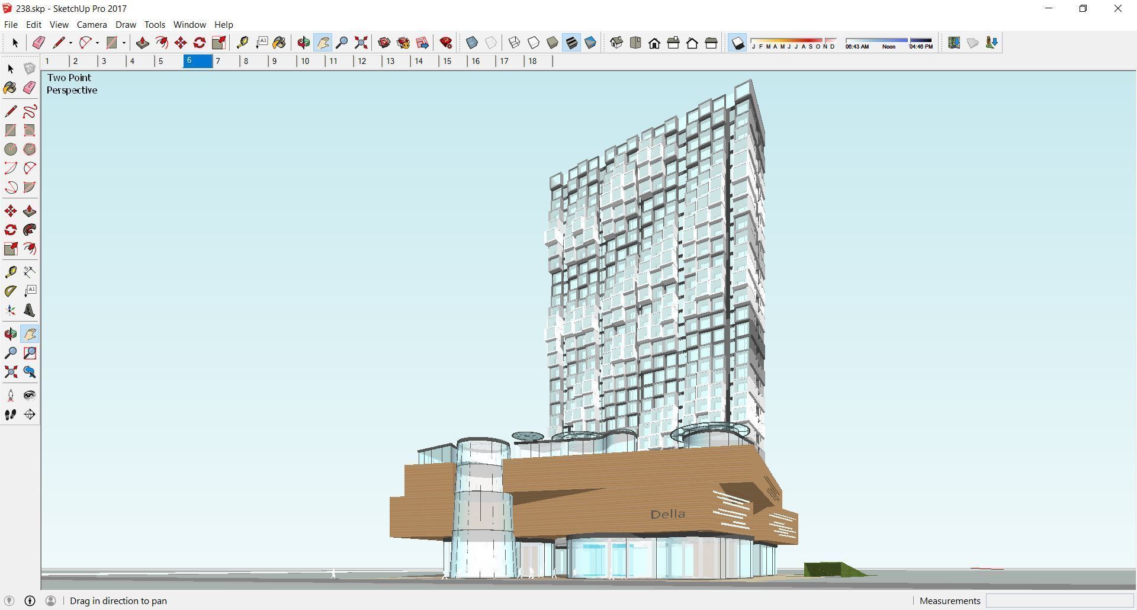Click the Add Location map icon
The image size is (1137, 610).
[953, 43]
